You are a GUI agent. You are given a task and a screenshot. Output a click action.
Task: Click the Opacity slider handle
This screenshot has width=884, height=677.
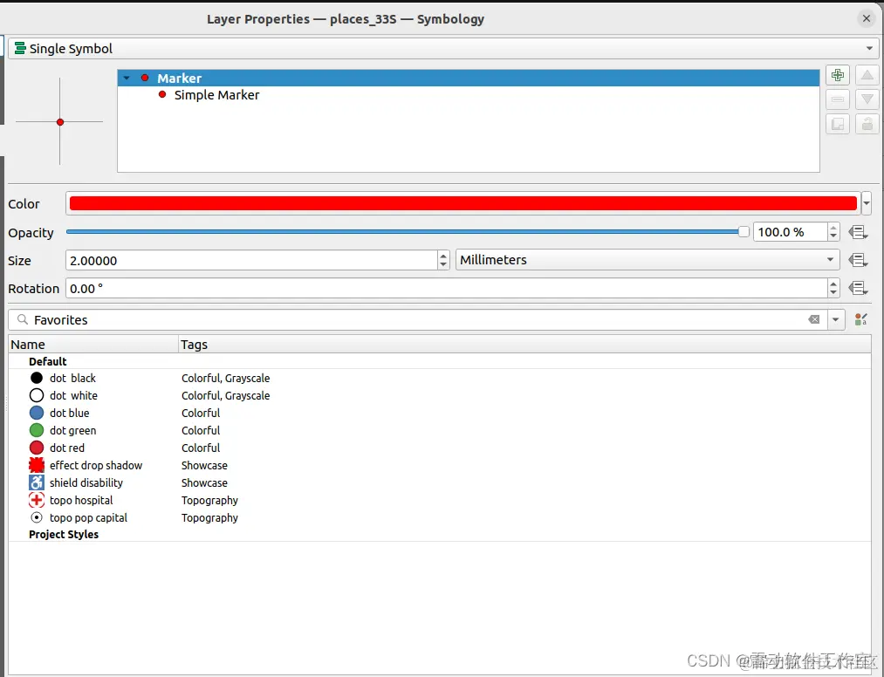coord(744,232)
